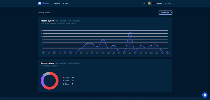The image size is (210, 100).
Task: Click the '14' y-axis label
Action: pyautogui.click(x=42, y=30)
